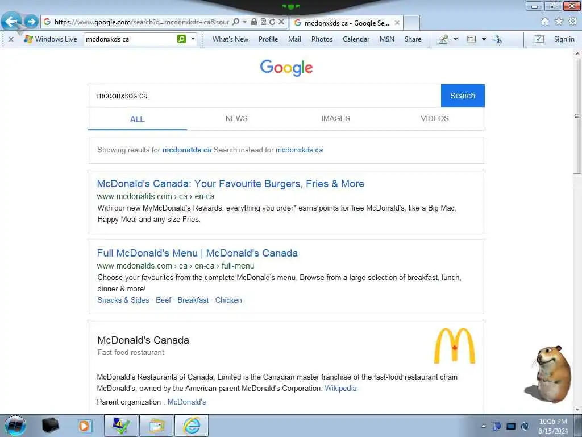Click the McDonald's Canada golden arches logo

pyautogui.click(x=454, y=345)
